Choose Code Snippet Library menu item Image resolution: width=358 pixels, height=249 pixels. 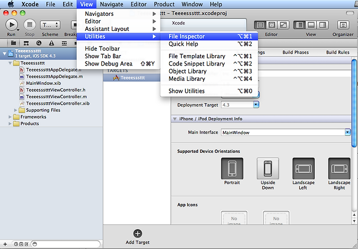pyautogui.click(x=209, y=63)
